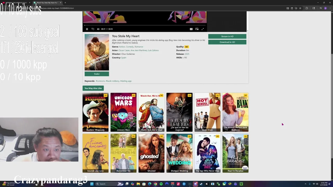
Task: Click the #dating app keyword
Action: pos(126,81)
